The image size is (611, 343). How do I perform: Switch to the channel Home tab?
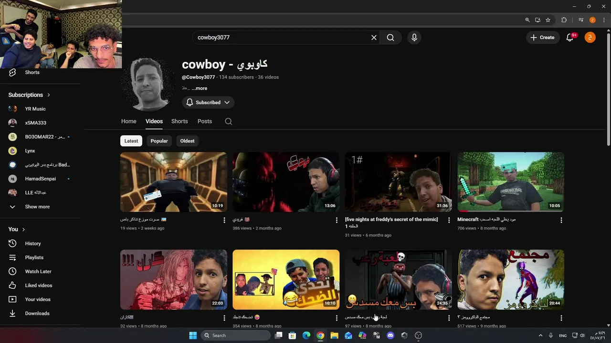point(128,121)
